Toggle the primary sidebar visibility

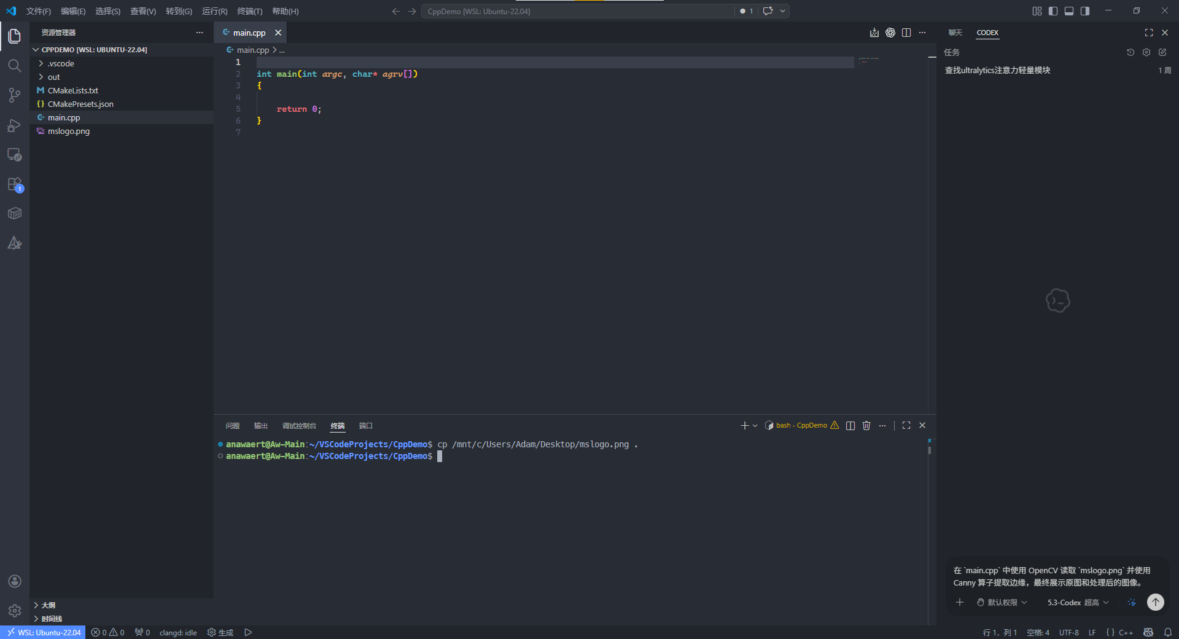tap(1053, 11)
